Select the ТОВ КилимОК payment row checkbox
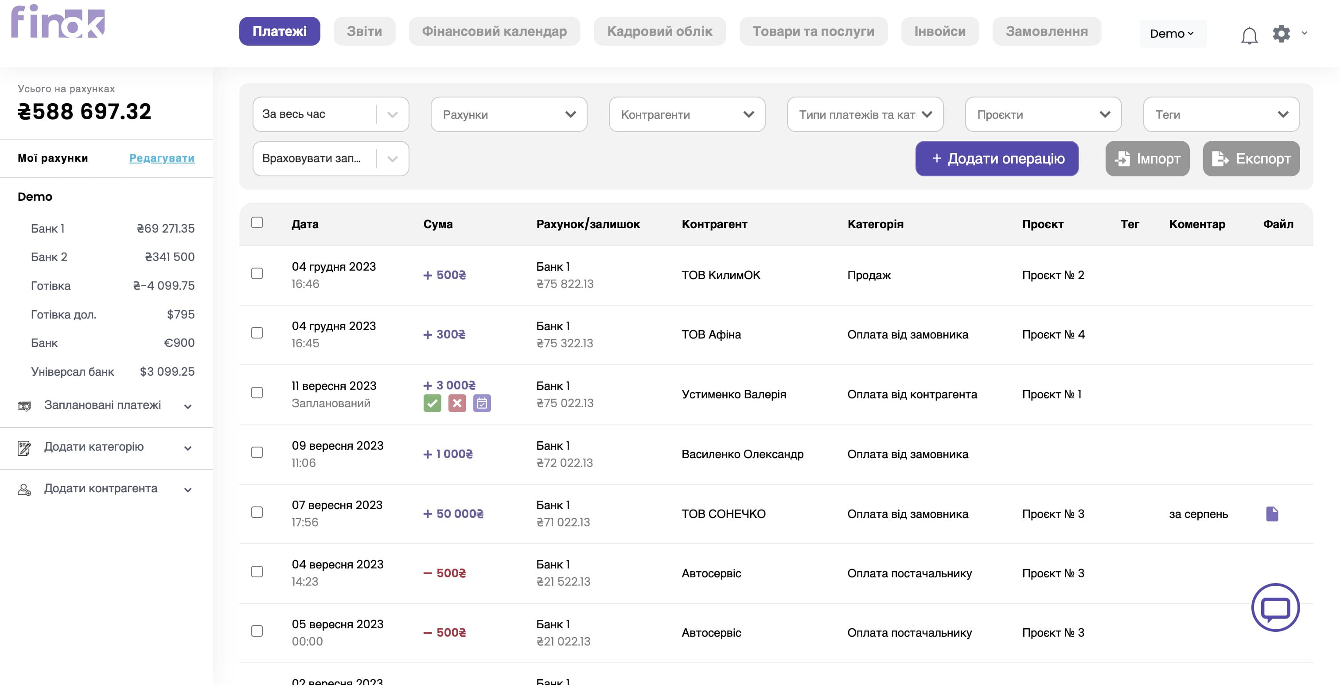Image resolution: width=1340 pixels, height=685 pixels. [x=257, y=273]
